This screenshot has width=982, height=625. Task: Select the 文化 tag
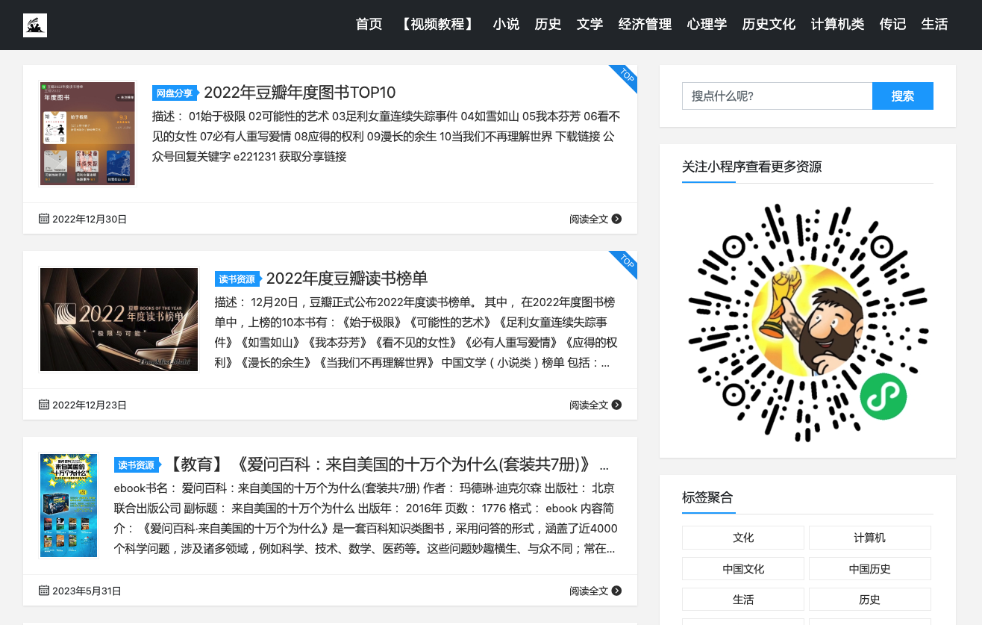click(743, 538)
